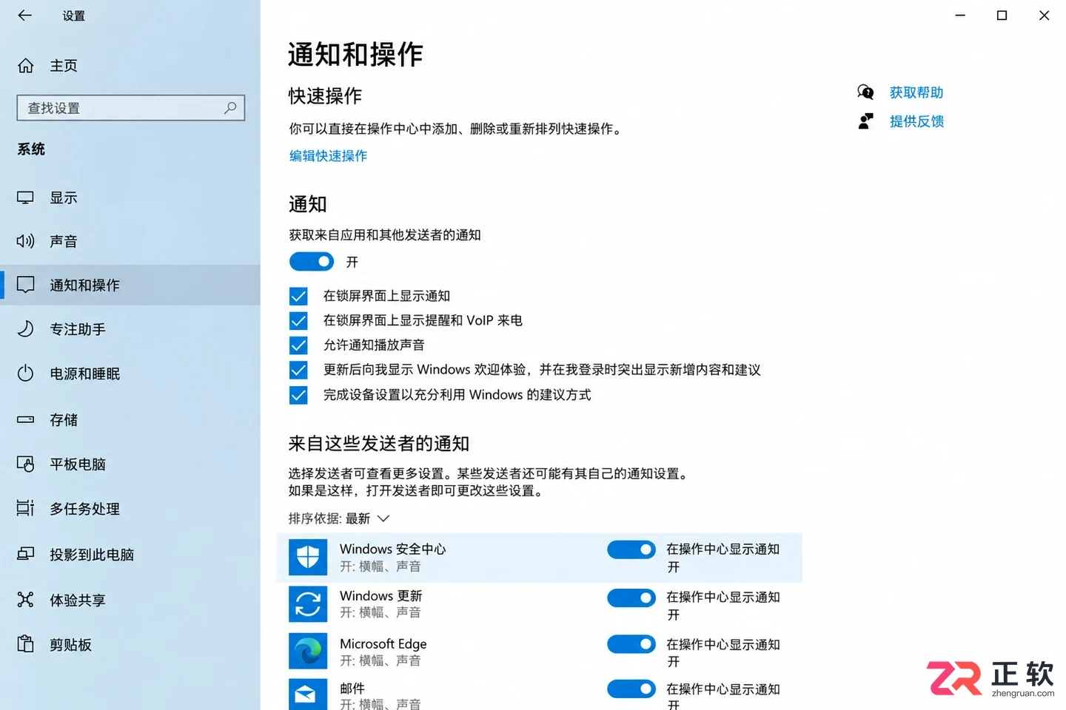Open Microsoft Edge sender settings
Screen dimensions: 1066x710
[x=539, y=651]
